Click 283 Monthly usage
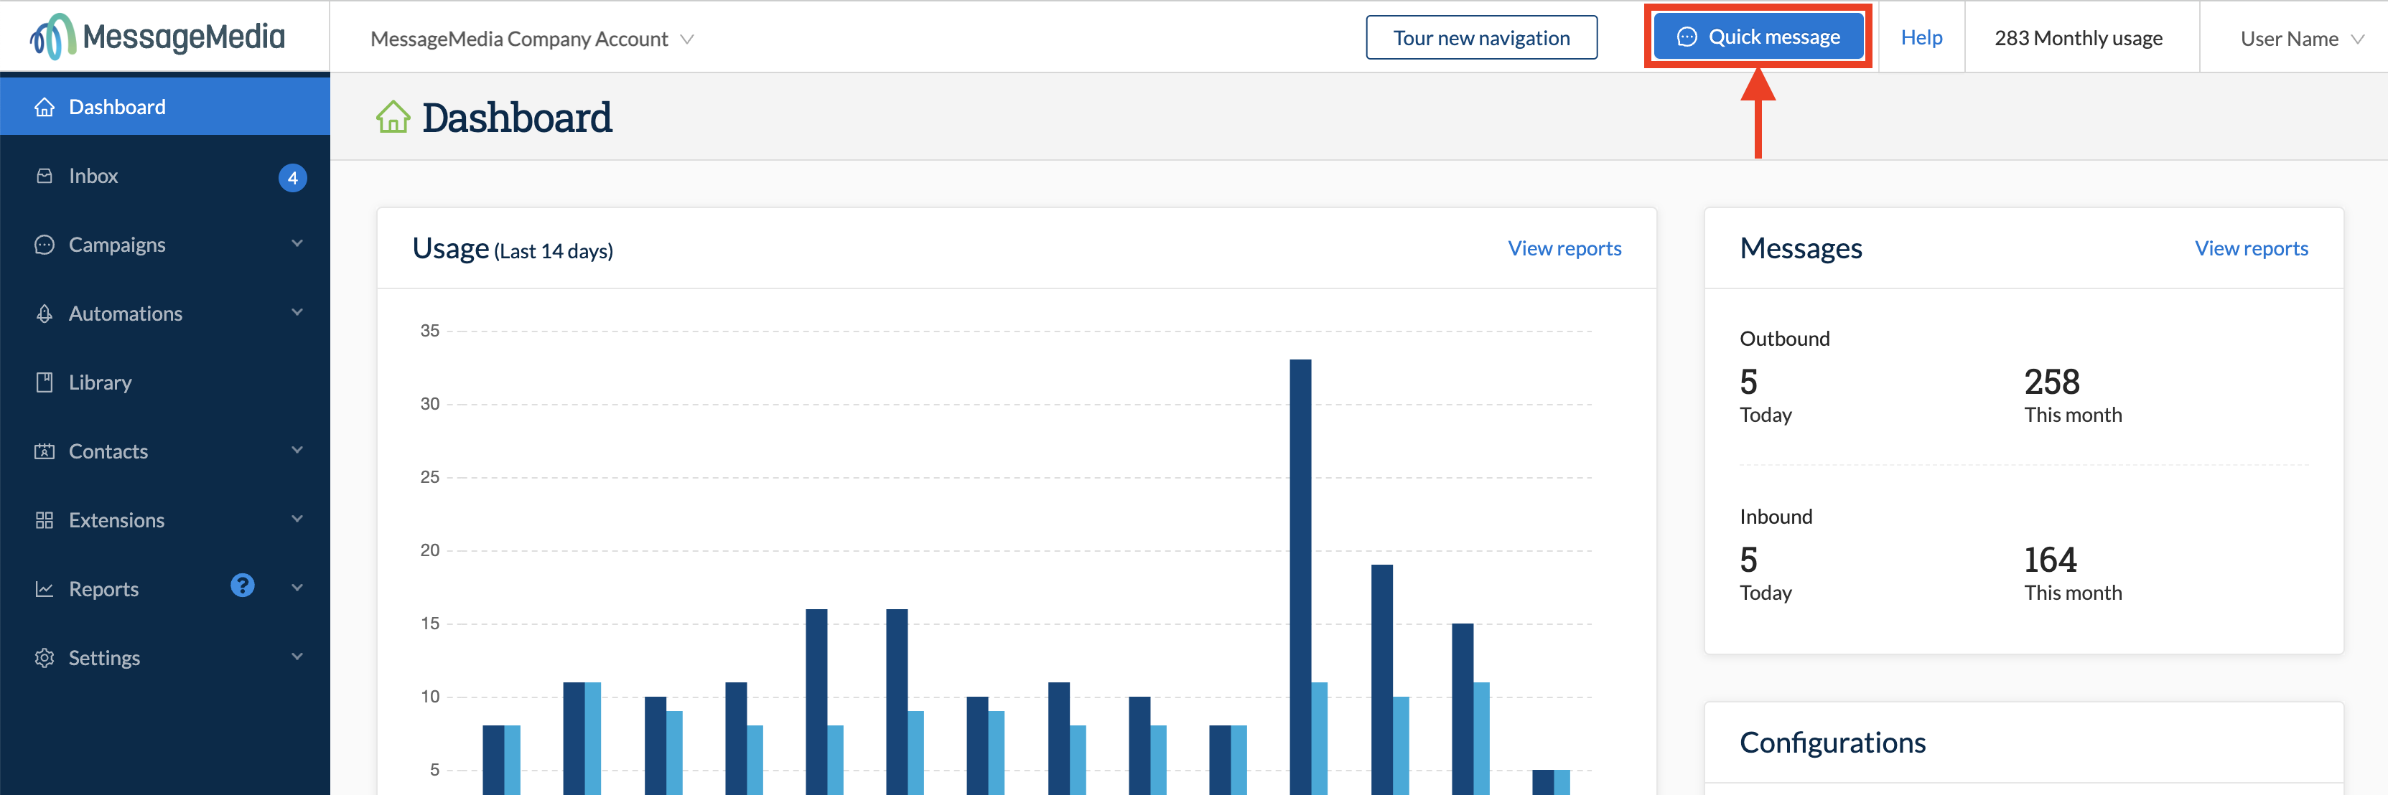The image size is (2388, 795). pos(2079,38)
